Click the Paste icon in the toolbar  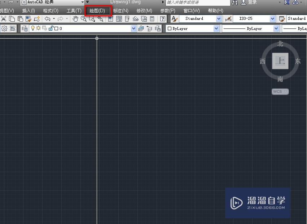tap(20, 18)
